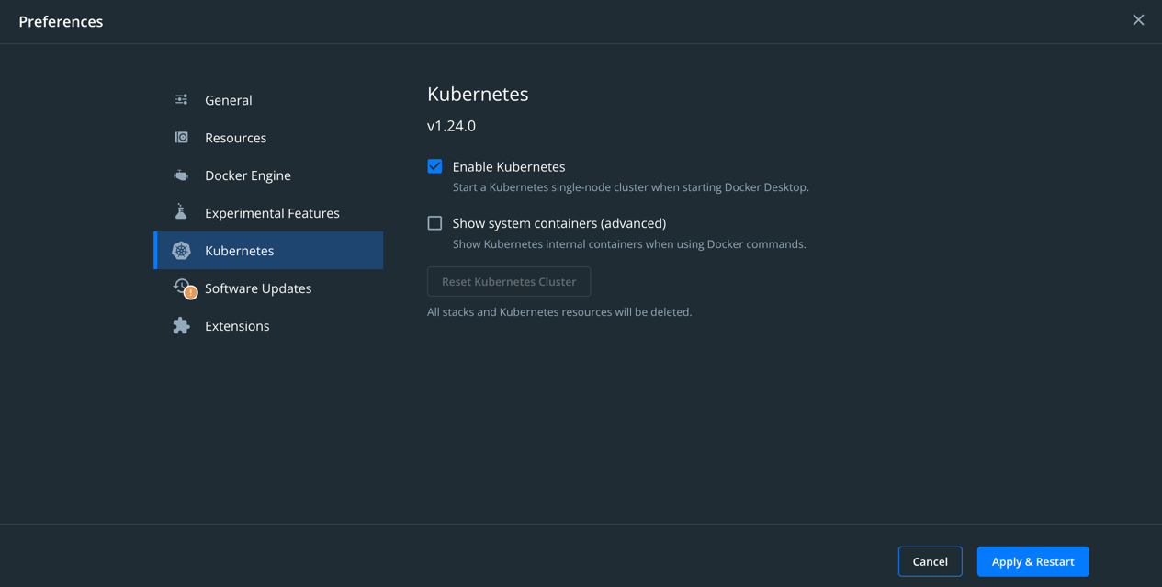Open Software Updates section
The height and width of the screenshot is (587, 1162).
point(268,288)
